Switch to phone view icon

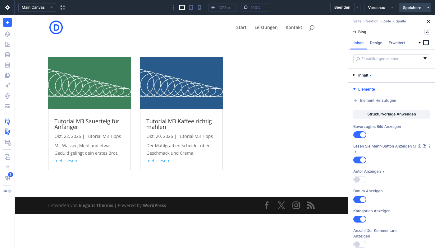(199, 7)
